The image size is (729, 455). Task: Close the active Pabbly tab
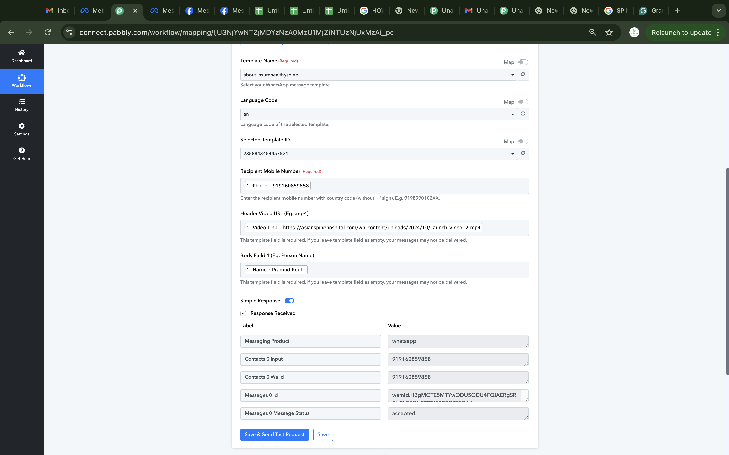[x=135, y=11]
